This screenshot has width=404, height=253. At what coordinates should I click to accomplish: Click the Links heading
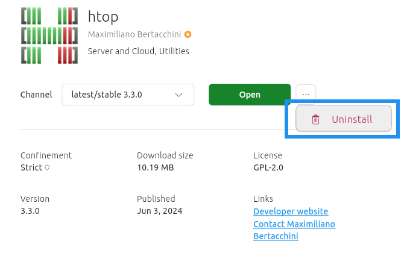click(x=263, y=199)
